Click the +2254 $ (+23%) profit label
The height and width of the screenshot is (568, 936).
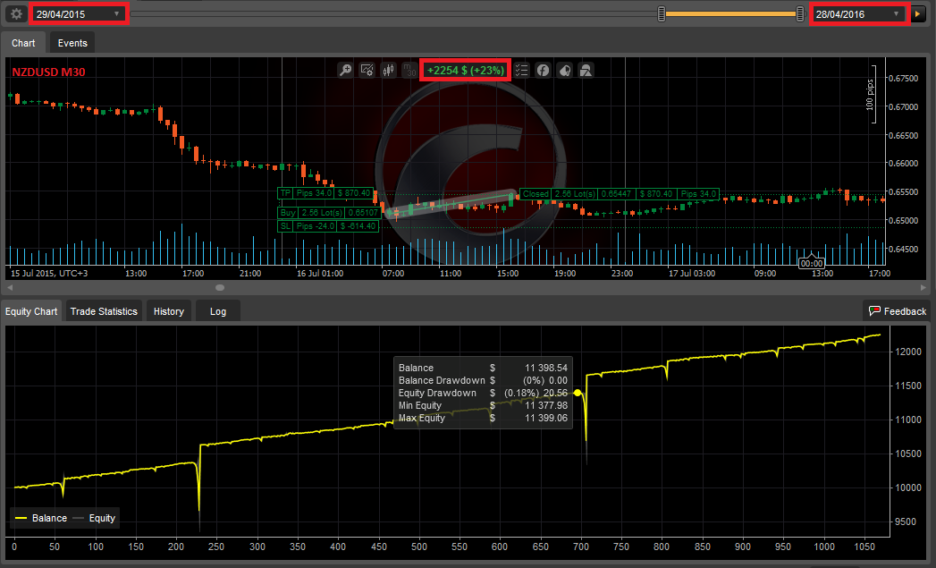point(466,71)
